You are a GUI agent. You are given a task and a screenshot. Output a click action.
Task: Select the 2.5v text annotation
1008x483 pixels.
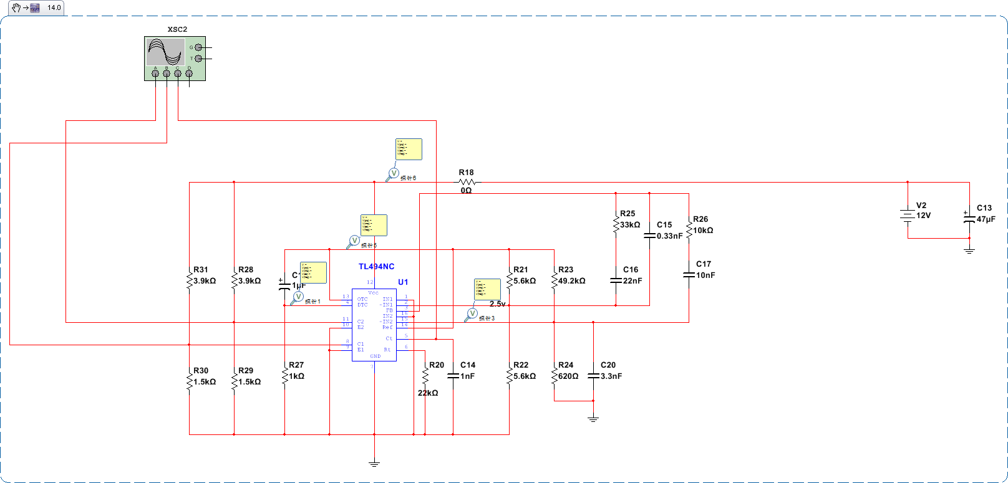click(x=498, y=304)
